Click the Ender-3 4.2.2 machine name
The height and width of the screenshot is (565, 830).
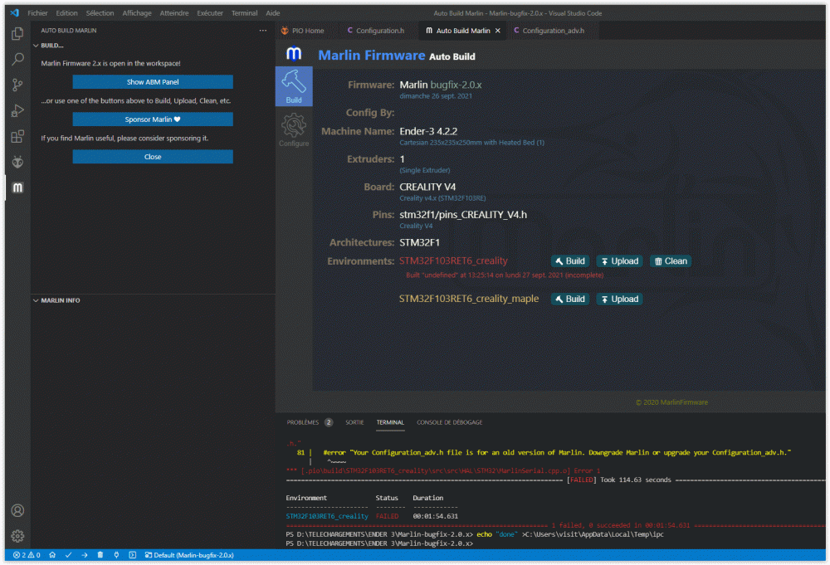coord(428,131)
